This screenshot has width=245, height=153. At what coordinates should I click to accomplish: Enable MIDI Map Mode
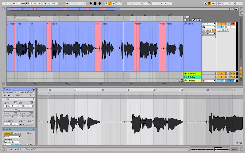221,3
